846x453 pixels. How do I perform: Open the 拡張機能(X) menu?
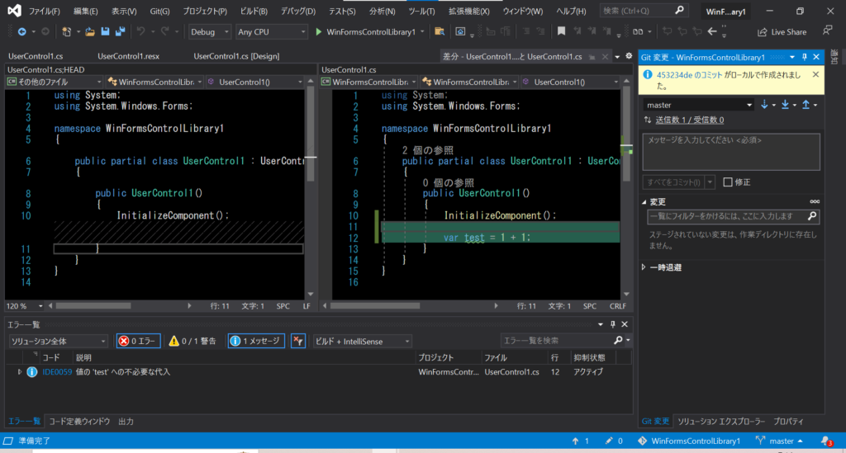469,11
